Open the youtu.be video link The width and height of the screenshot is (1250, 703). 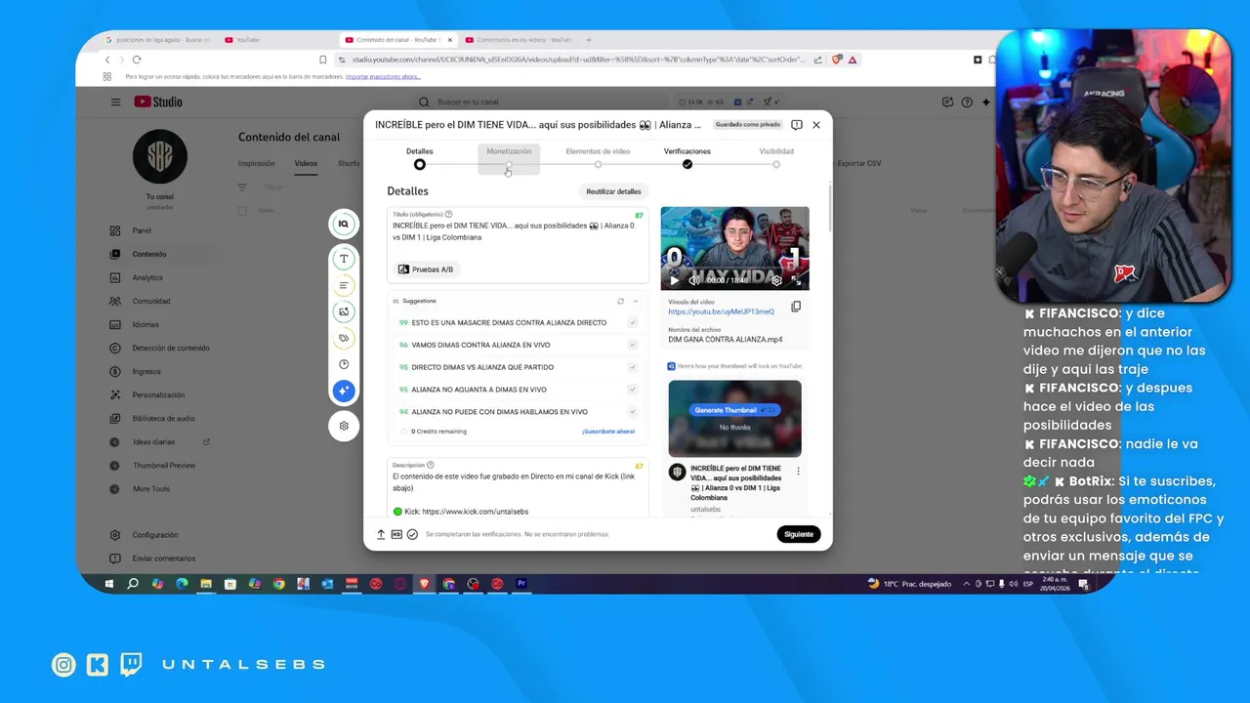[x=722, y=311]
